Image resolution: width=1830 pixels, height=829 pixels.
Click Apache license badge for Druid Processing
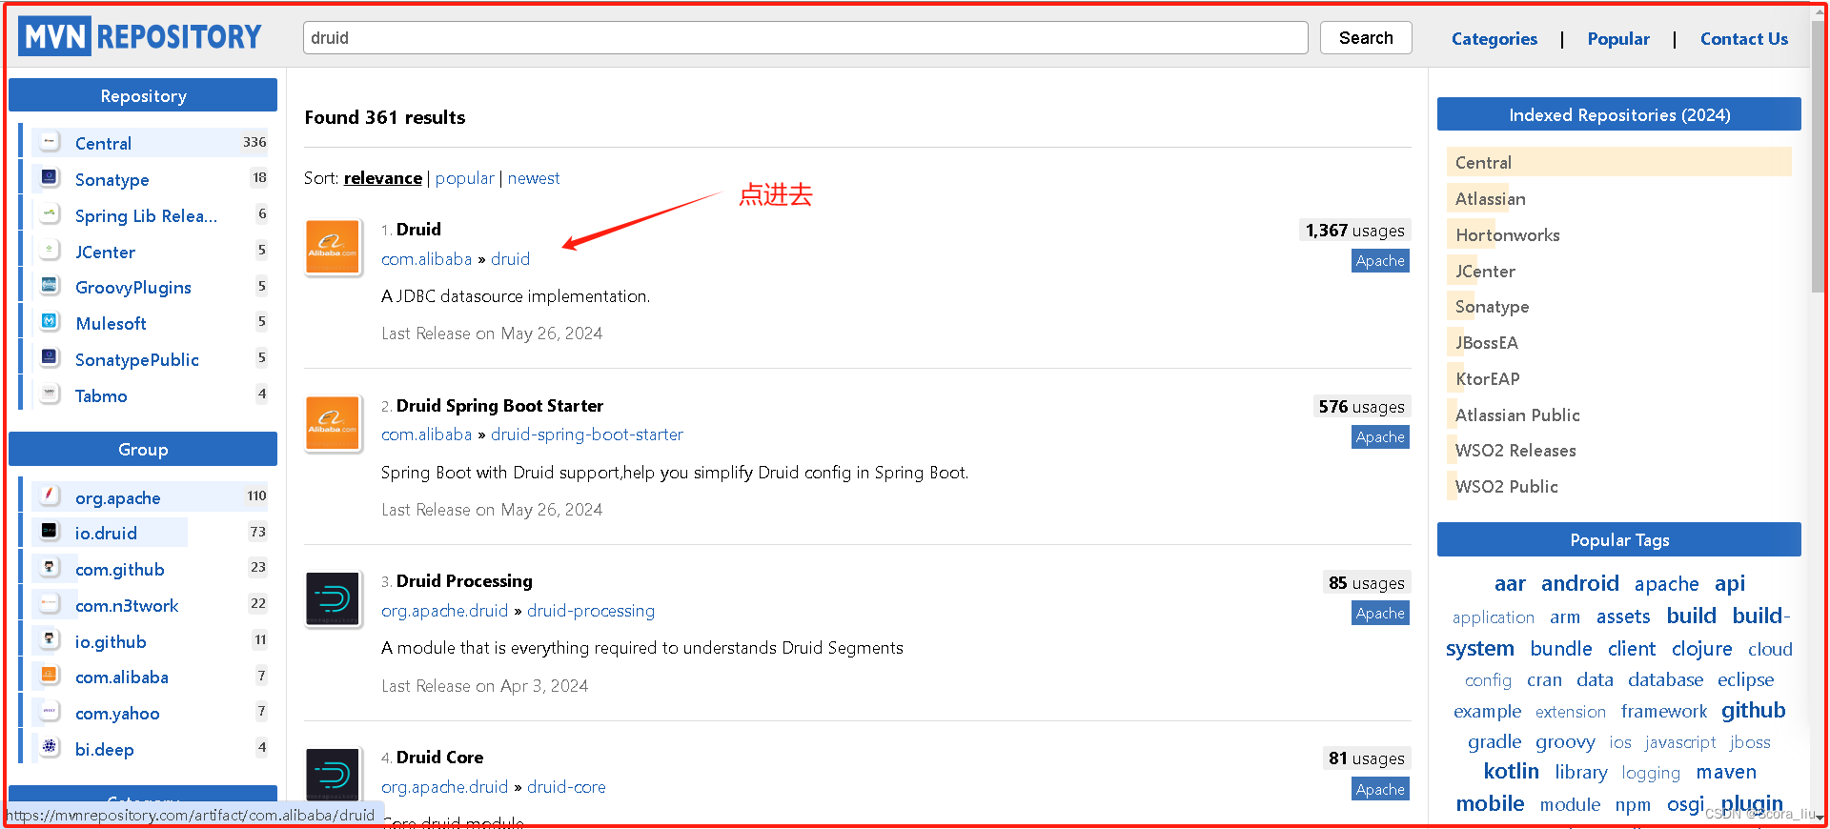1380,614
